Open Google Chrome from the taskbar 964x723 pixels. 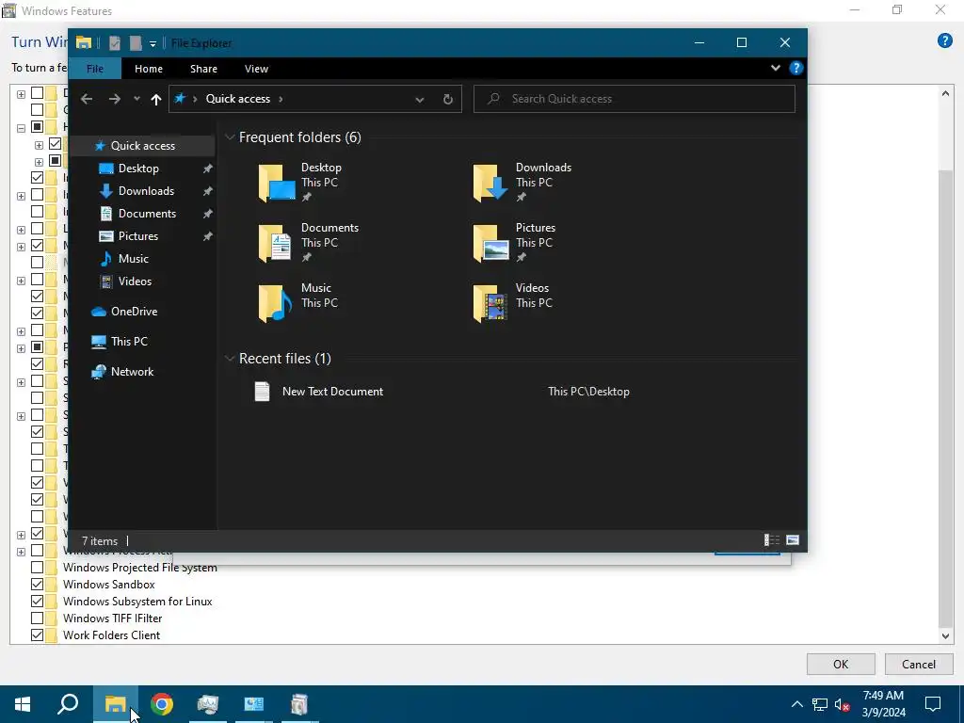point(162,704)
